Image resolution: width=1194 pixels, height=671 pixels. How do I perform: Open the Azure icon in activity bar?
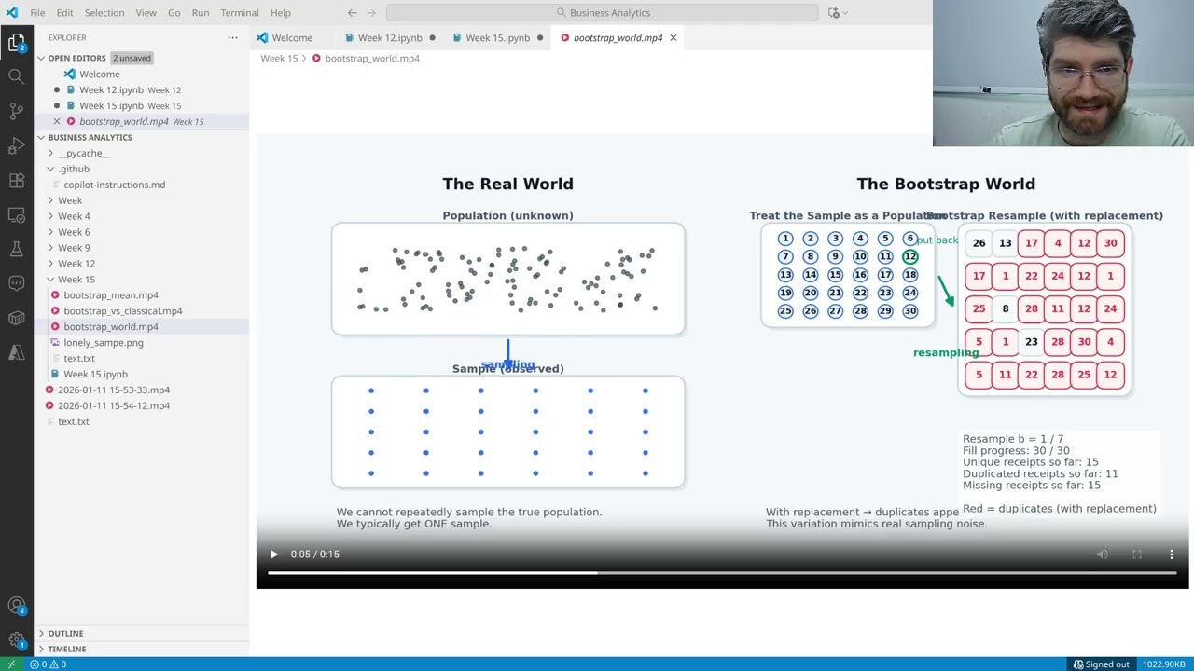point(16,352)
